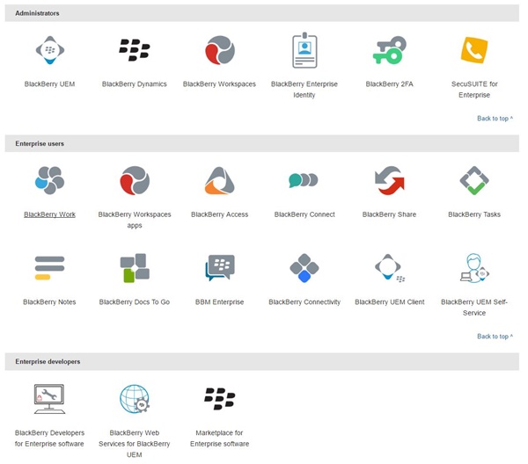Open the BlackBerry 2FA key icon
Screen dimensions: 528x464
(x=389, y=51)
